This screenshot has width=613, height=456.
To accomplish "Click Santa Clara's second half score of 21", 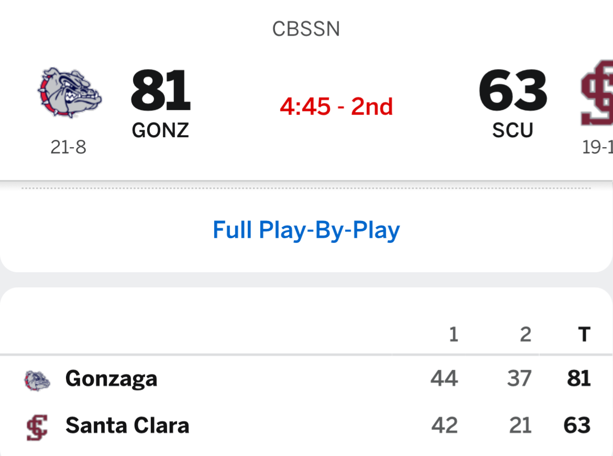I will pos(520,426).
